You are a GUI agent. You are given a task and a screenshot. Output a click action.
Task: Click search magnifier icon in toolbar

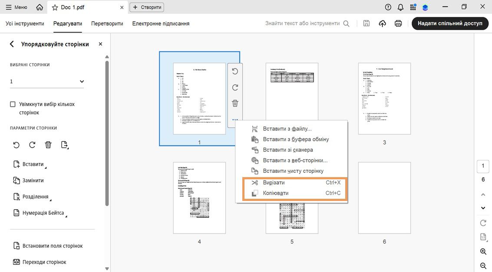(x=346, y=23)
